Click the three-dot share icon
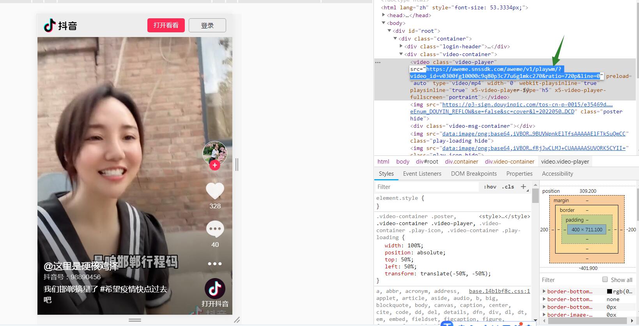 (215, 264)
